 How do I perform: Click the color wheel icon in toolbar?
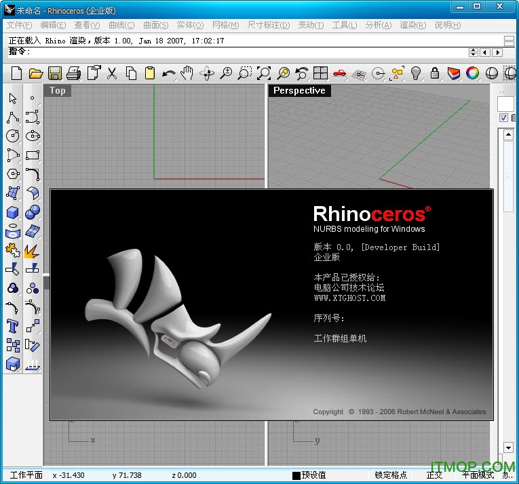tap(472, 73)
